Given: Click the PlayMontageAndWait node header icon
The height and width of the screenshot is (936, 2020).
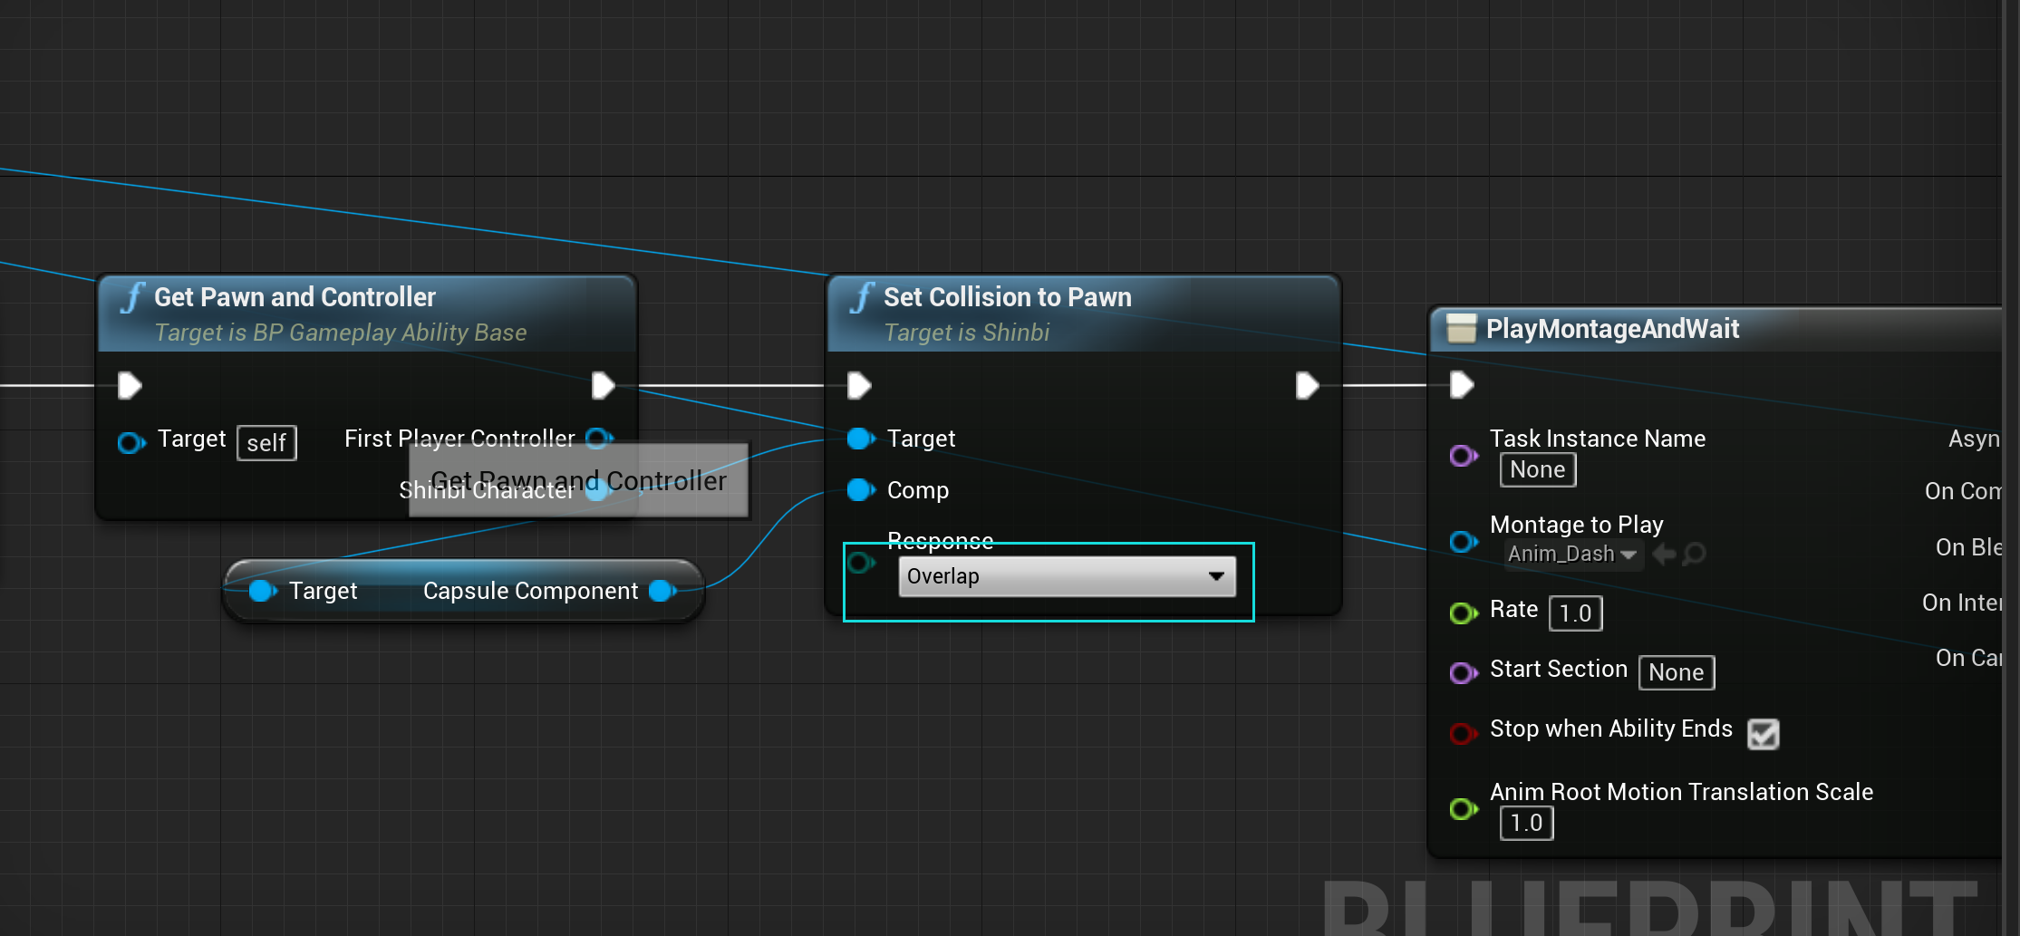Looking at the screenshot, I should click(x=1462, y=329).
